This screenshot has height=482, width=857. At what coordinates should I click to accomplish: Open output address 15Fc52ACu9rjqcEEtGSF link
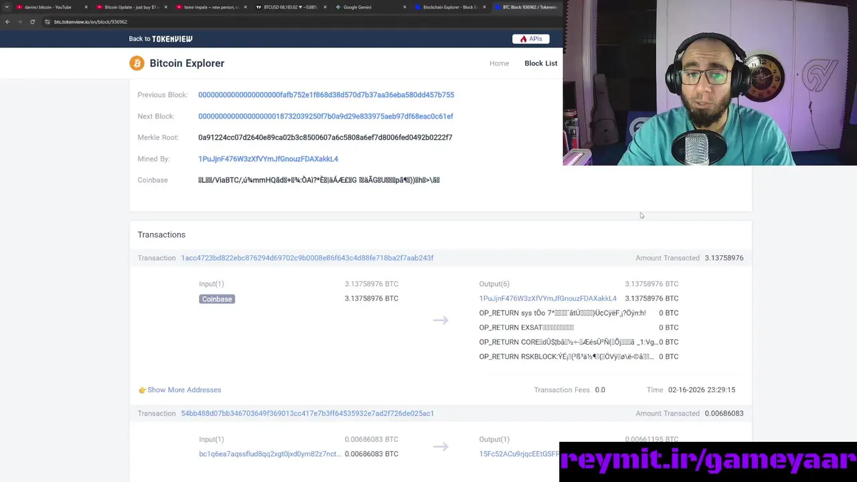(x=519, y=454)
